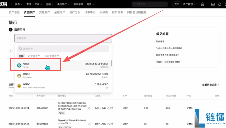Select the 可交易资产 filter
Image resolution: width=226 pixels, height=128 pixels.
34,56
